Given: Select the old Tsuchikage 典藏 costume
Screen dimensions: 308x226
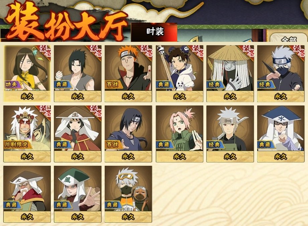Looking at the screenshot, I should [27, 194].
